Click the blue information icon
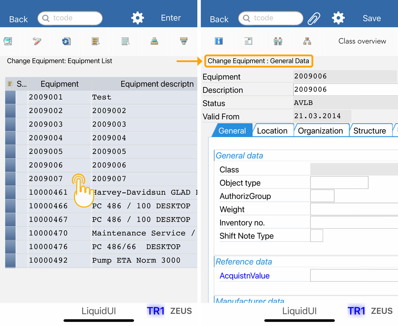Viewport: 398px width, 326px height. tap(219, 41)
